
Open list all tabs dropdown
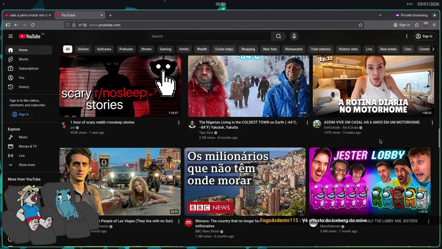(380, 15)
